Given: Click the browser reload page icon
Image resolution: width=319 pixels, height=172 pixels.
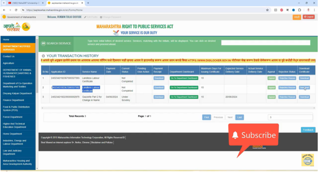Looking at the screenshot, I should tap(16, 10).
